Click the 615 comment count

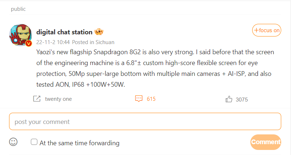[x=151, y=99]
